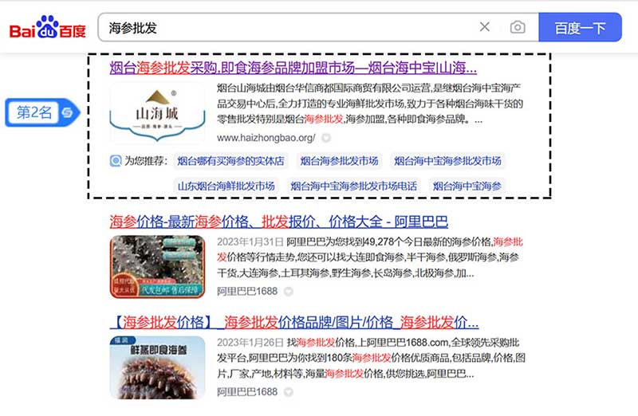Click the icon after www.haizhongbao.org
This screenshot has height=416, width=638.
[x=326, y=138]
